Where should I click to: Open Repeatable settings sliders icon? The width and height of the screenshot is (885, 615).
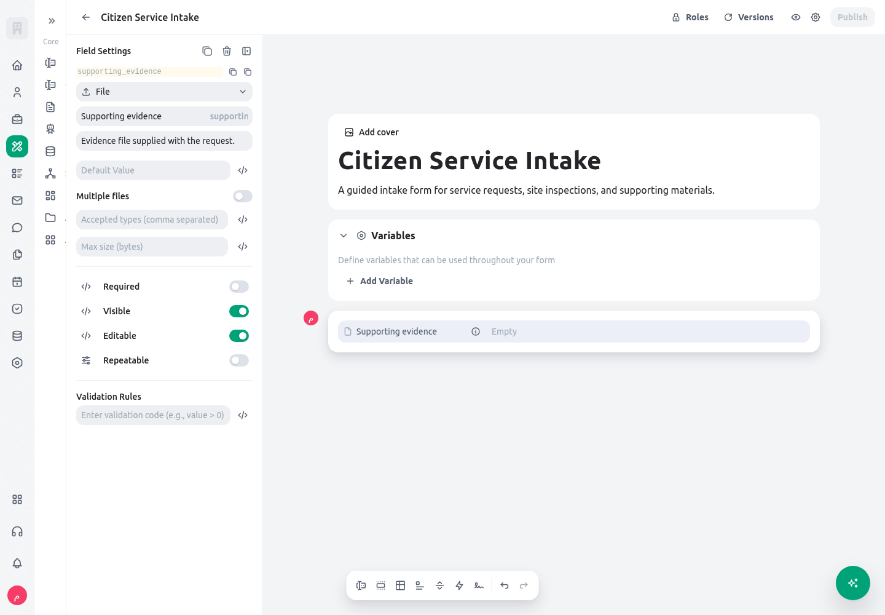tap(86, 360)
